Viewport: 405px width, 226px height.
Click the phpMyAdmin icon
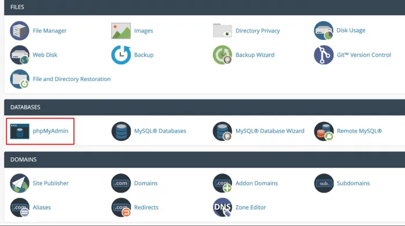[x=20, y=131]
